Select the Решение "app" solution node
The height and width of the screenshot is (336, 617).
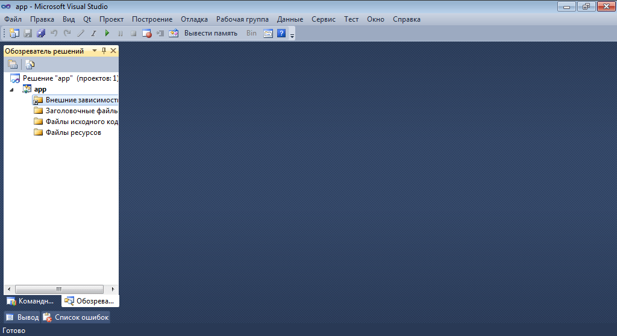point(70,78)
